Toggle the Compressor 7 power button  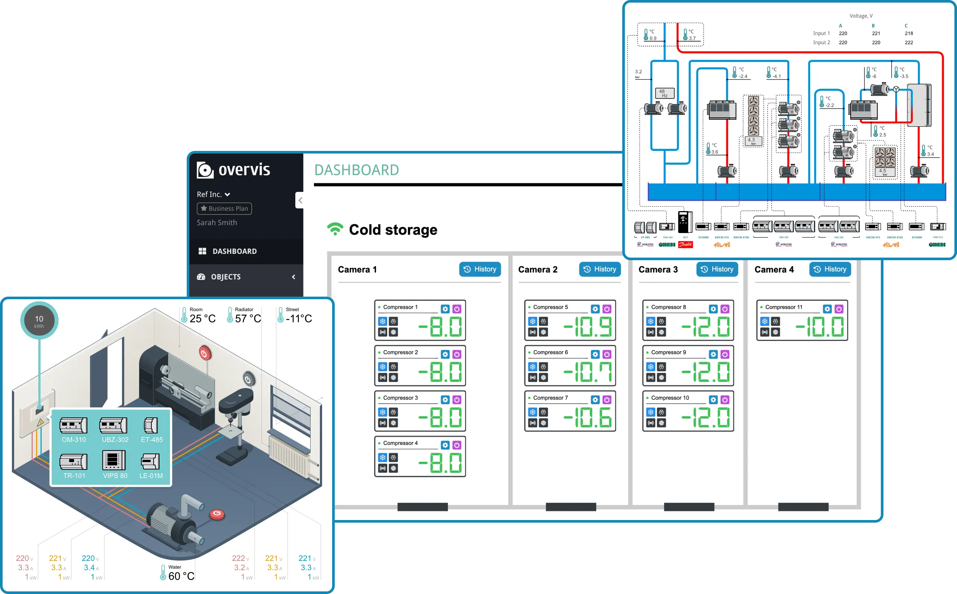[607, 400]
